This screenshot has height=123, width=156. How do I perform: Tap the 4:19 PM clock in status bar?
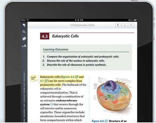[x=79, y=20]
